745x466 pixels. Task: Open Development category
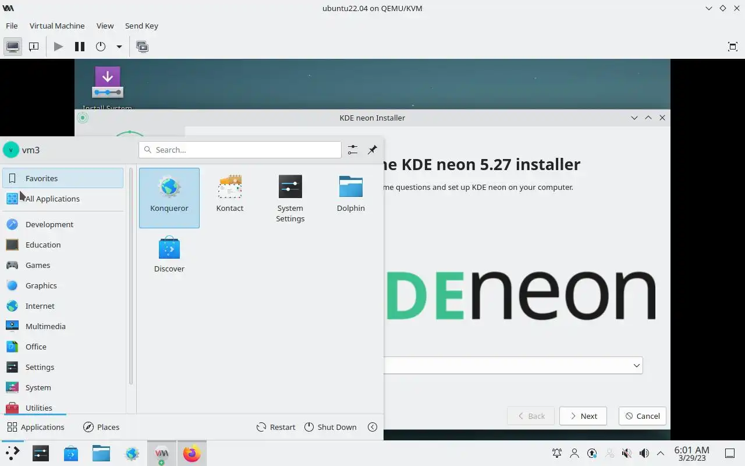click(x=63, y=224)
